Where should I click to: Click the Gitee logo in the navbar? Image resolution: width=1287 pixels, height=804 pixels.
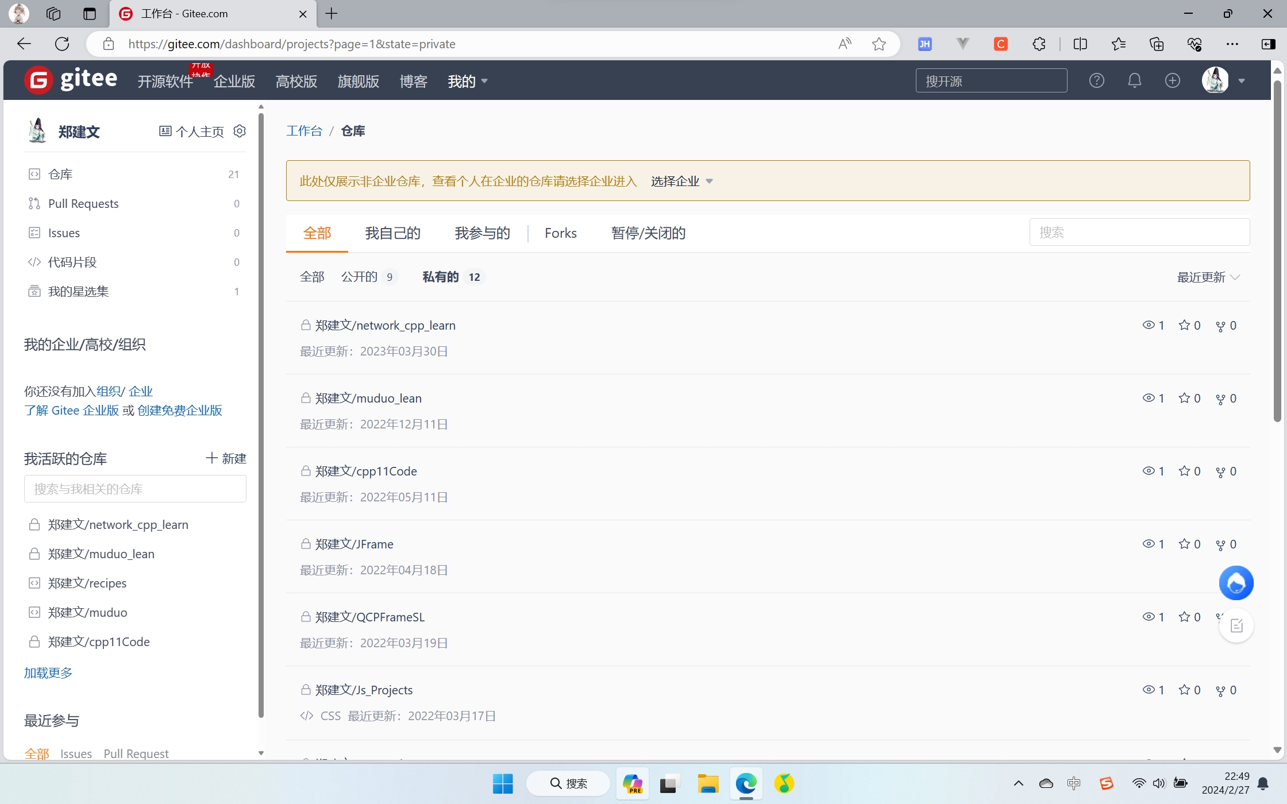[x=71, y=80]
